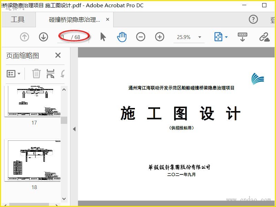Open the thumbnail options menu icon

11,73
